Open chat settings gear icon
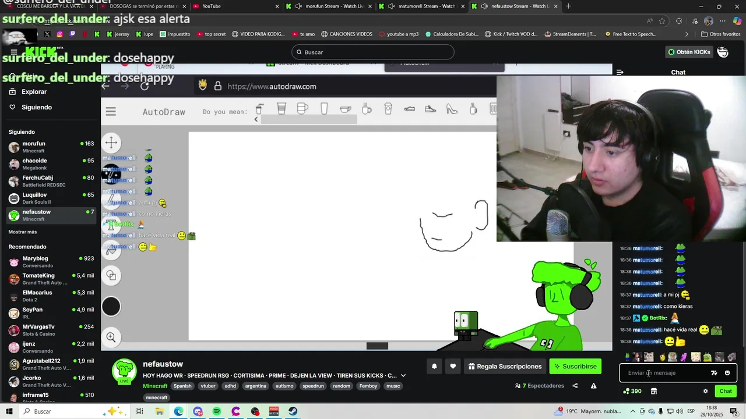The width and height of the screenshot is (746, 419). (705, 391)
